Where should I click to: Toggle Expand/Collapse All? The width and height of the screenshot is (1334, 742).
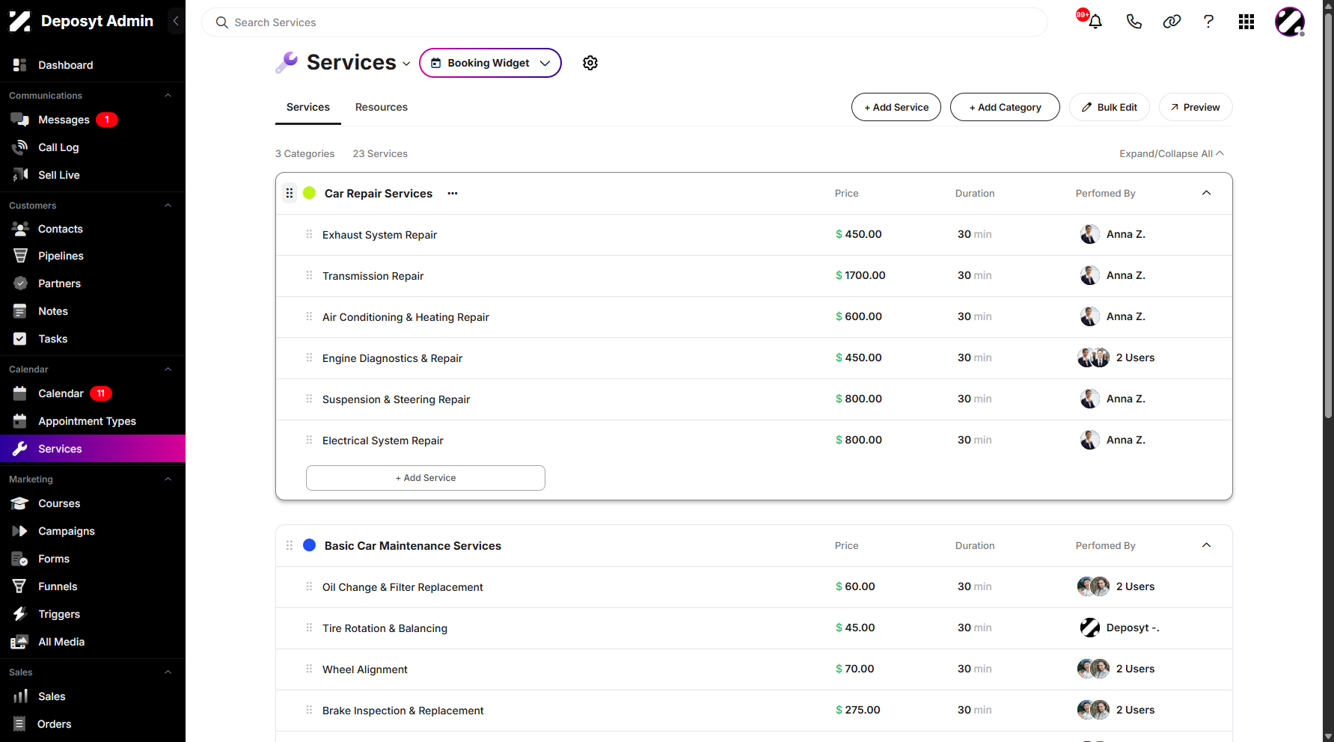(x=1172, y=153)
